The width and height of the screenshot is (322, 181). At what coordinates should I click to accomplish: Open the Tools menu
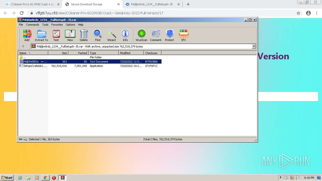tap(45, 25)
